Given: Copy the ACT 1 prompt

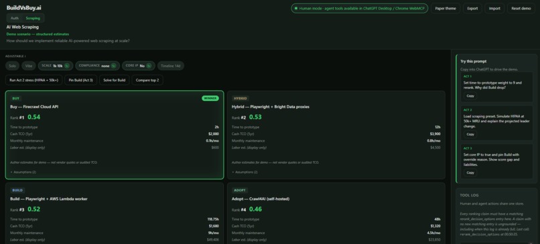Looking at the screenshot, I should point(470,96).
